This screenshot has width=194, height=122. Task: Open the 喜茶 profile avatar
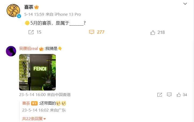tap(13, 11)
